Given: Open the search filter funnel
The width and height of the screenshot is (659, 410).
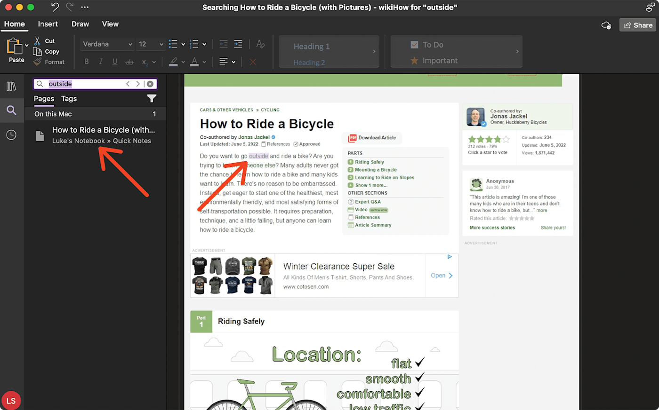Looking at the screenshot, I should pos(152,98).
